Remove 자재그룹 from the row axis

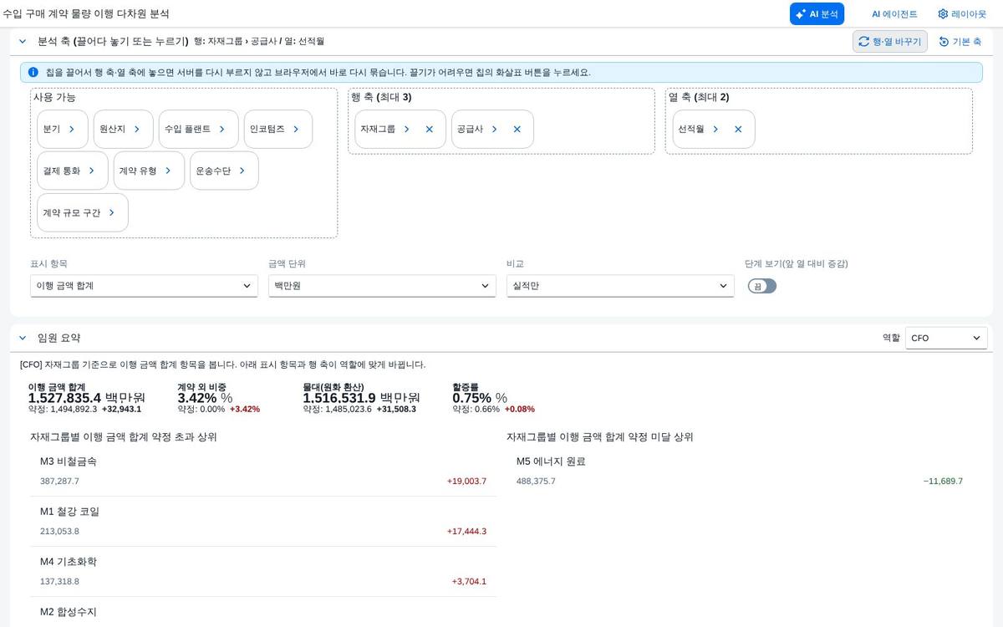[430, 130]
